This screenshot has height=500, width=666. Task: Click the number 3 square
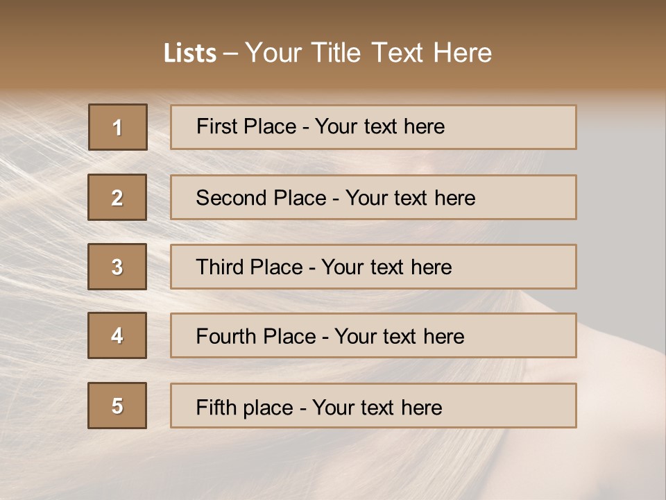tap(117, 267)
